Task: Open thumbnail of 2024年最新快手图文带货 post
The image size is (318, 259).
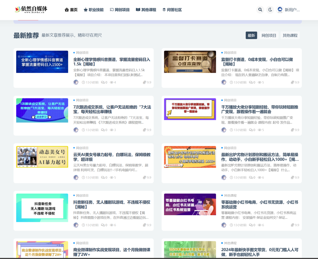Action: coord(190,250)
